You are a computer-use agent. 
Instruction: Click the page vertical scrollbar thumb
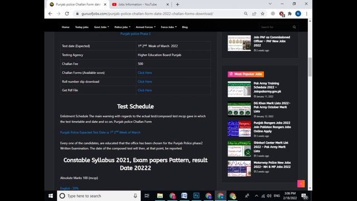[310, 67]
